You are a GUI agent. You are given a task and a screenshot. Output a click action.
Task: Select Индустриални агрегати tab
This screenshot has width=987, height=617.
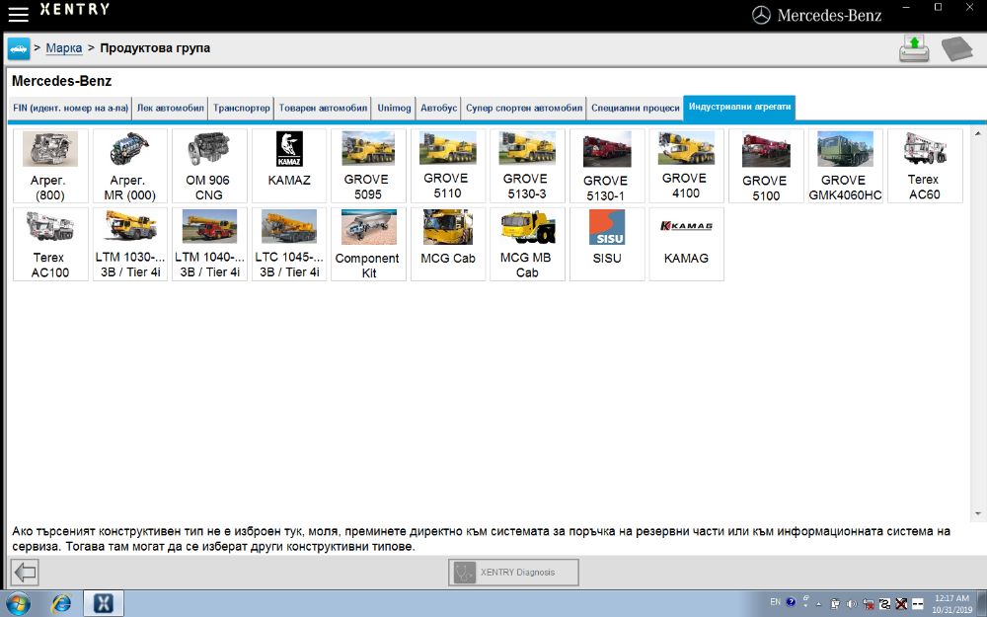click(x=739, y=107)
